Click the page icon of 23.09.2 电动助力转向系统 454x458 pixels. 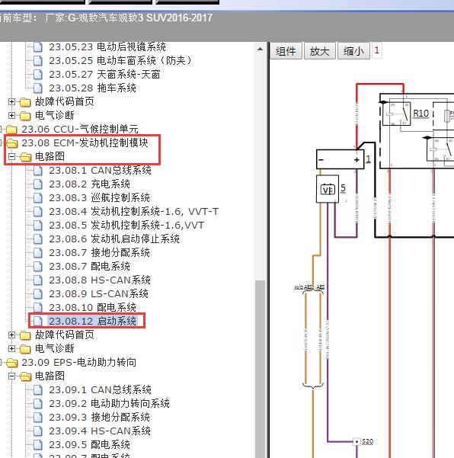click(x=37, y=403)
